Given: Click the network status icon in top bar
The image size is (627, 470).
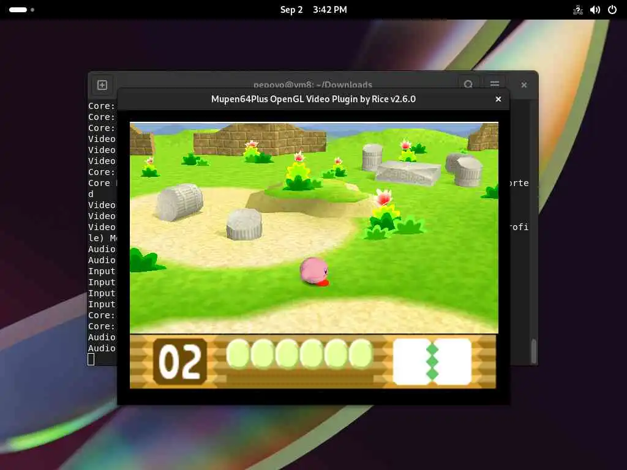Looking at the screenshot, I should point(578,10).
